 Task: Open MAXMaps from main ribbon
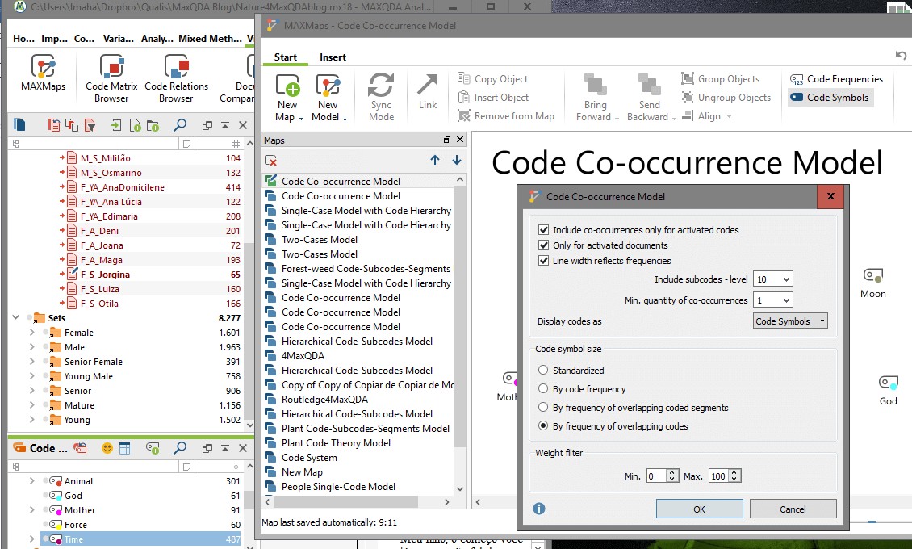click(43, 73)
